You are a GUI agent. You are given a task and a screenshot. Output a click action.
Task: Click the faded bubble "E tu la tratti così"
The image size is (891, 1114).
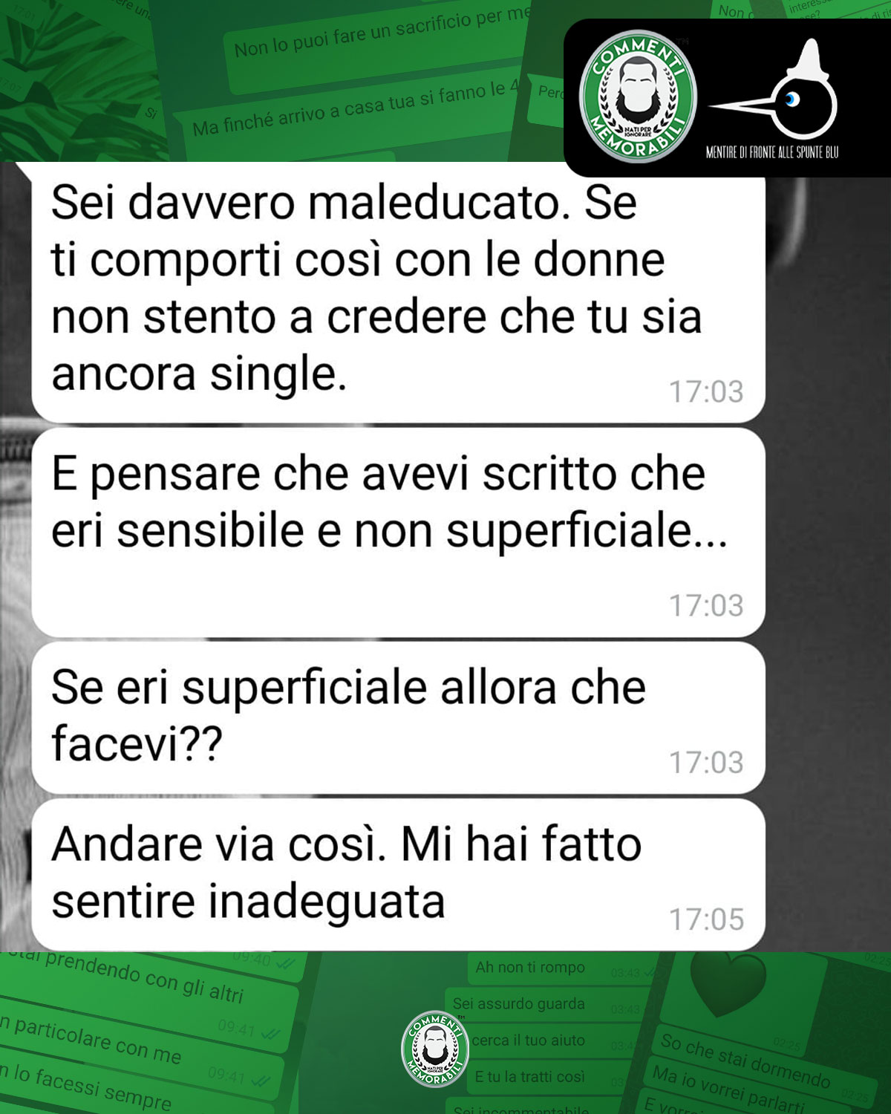tap(530, 1077)
